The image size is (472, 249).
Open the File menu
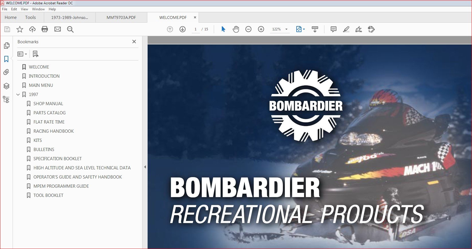click(5, 9)
